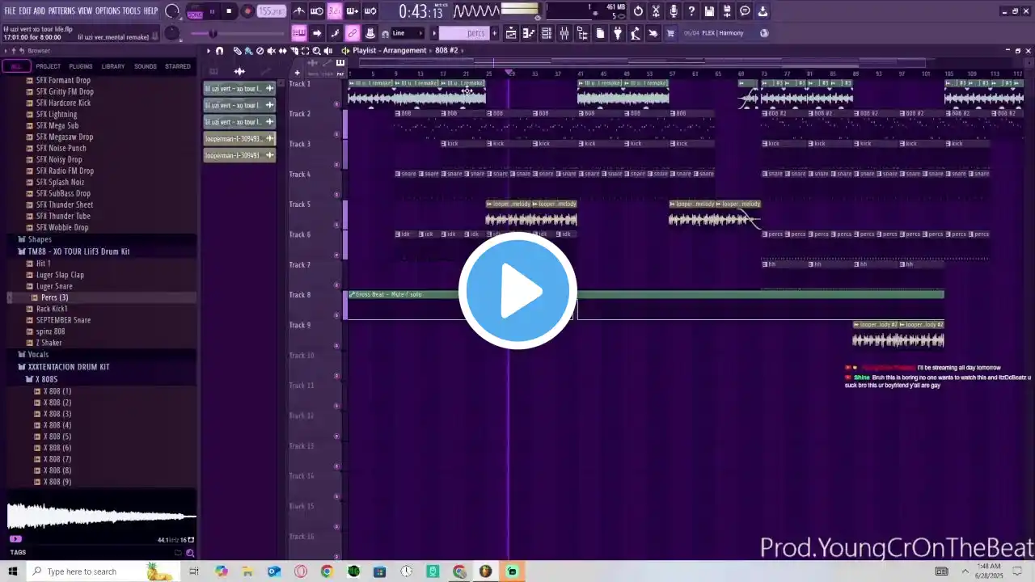Select the Zoom magnifier tool in Playlist
The width and height of the screenshot is (1035, 582).
[316, 51]
